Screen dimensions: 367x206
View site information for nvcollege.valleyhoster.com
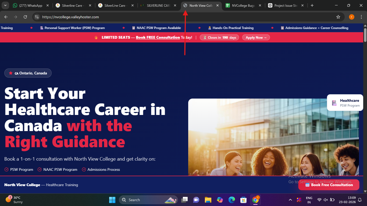click(37, 17)
